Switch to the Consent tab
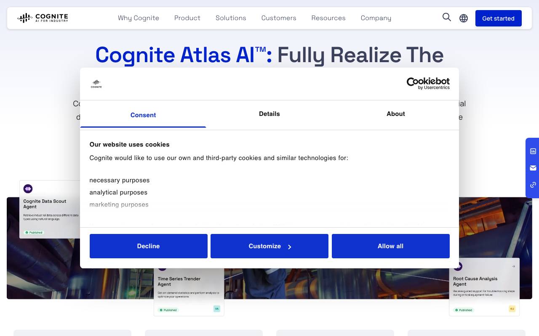This screenshot has width=539, height=336. 143,115
